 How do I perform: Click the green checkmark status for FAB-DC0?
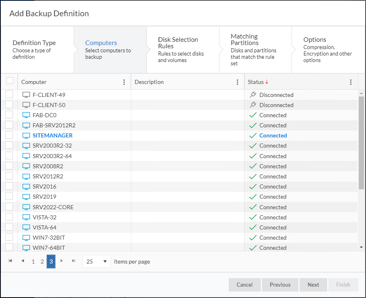pos(253,115)
